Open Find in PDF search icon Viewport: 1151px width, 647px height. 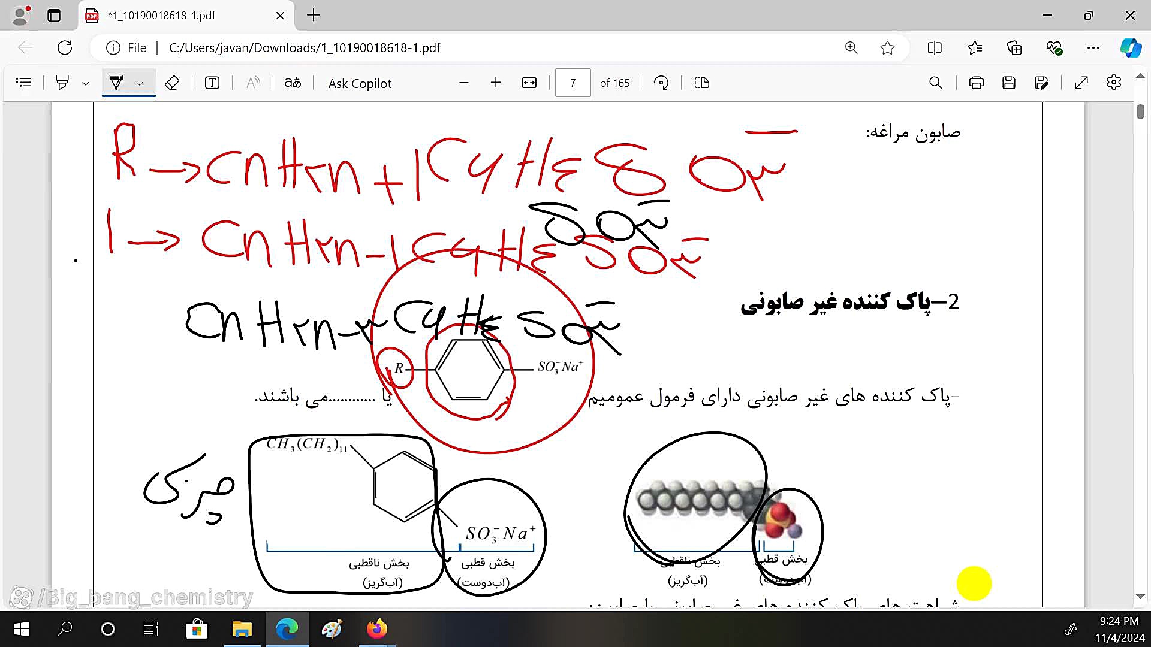point(935,83)
